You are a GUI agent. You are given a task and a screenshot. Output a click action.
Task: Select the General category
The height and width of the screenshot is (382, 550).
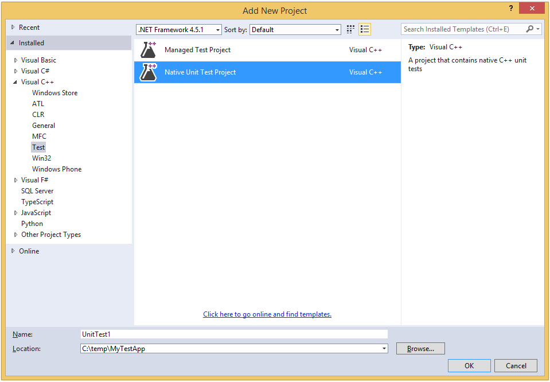tap(44, 126)
